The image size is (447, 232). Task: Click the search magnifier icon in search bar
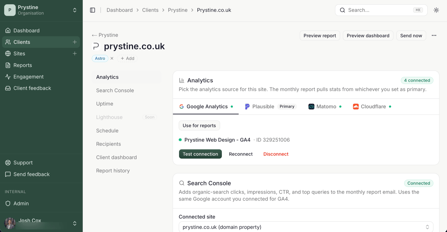point(342,10)
